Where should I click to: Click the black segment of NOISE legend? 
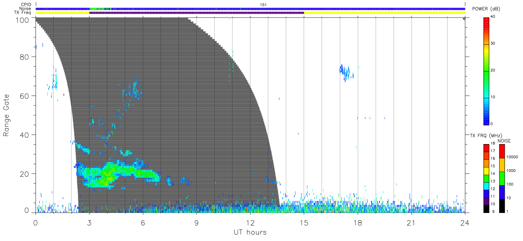click(502, 205)
